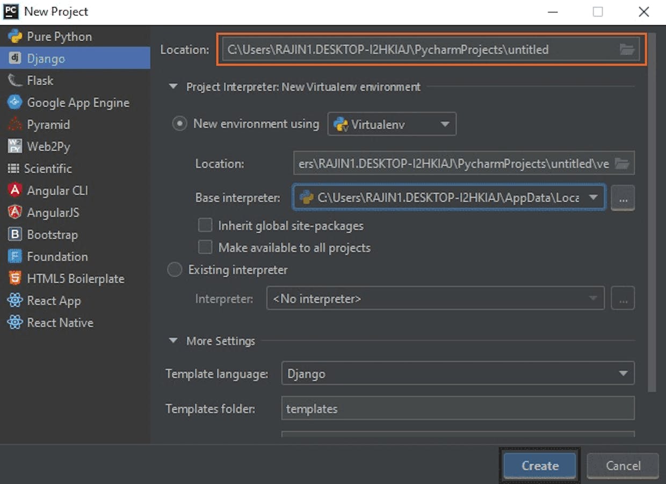Collapse the Project Interpreter section
This screenshot has height=484, width=666.
click(x=173, y=86)
